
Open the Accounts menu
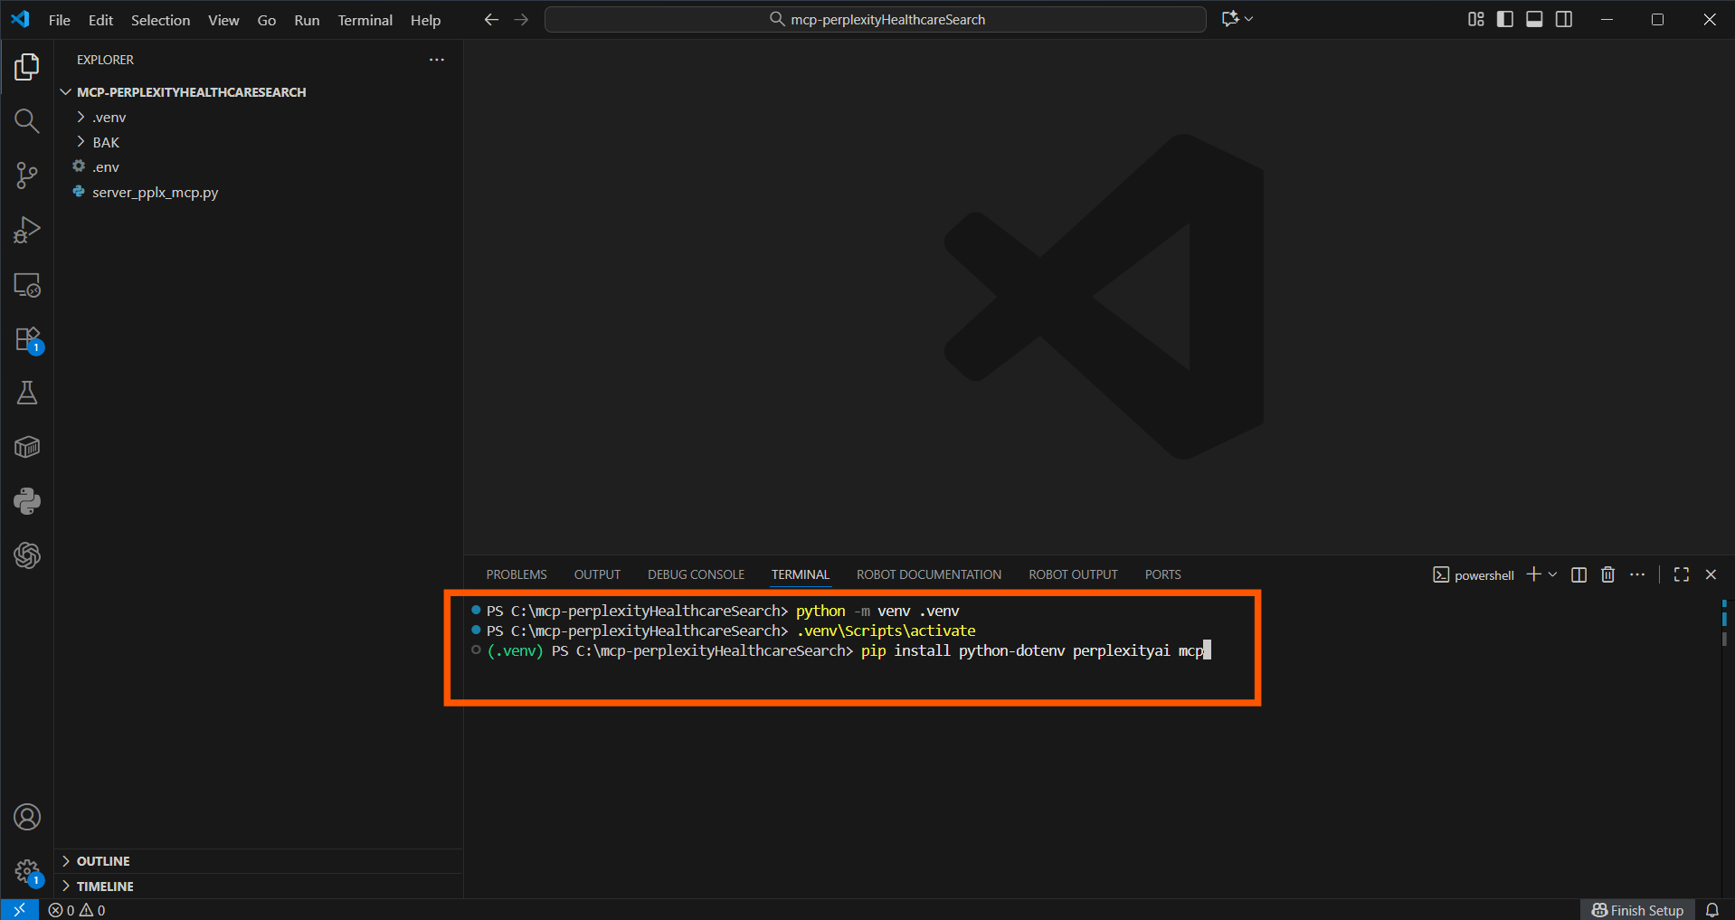click(x=27, y=818)
